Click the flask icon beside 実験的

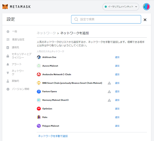8,81
